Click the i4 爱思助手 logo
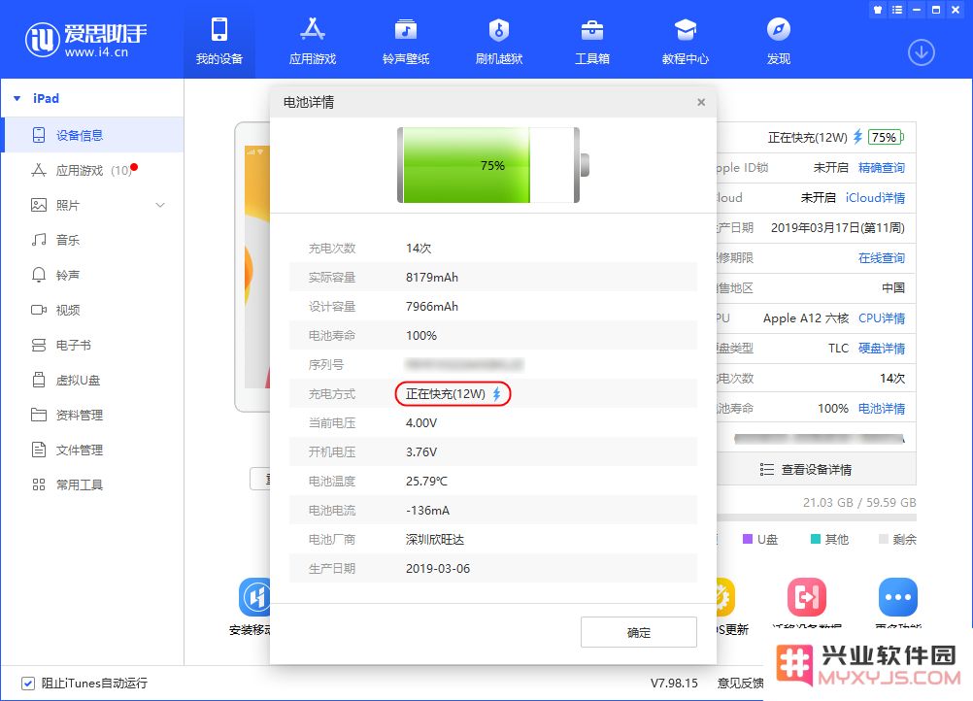973x701 pixels. [x=86, y=40]
